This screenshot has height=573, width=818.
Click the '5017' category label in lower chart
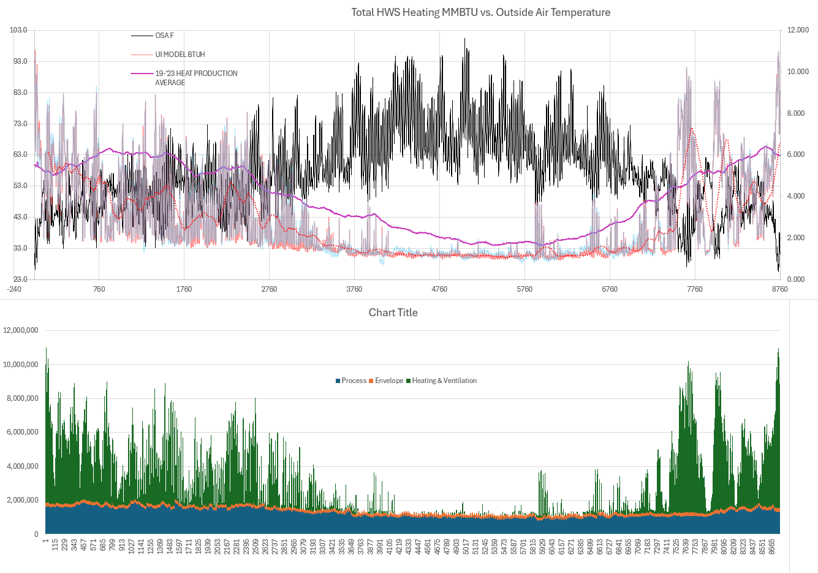[466, 547]
